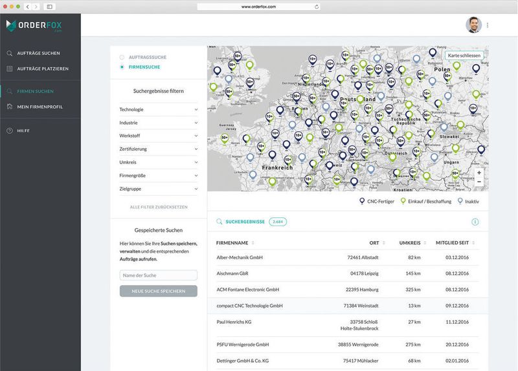Screen dimensions: 518x371
Task: Click the OrderFox logo
Action: point(32,26)
